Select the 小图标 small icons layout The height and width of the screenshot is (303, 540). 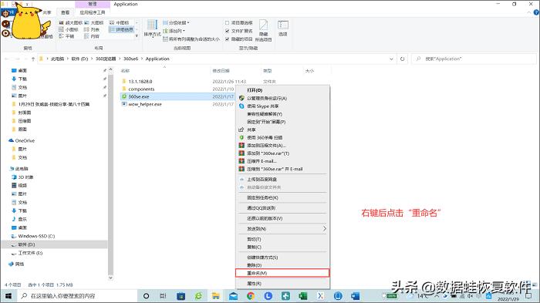point(68,29)
